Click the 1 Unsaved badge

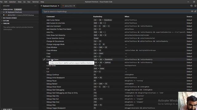[18, 9]
